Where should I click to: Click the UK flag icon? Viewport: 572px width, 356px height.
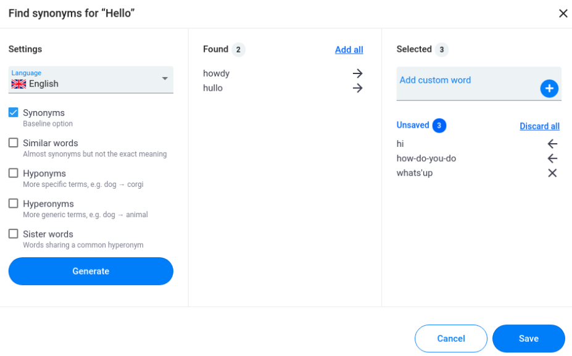click(x=19, y=84)
